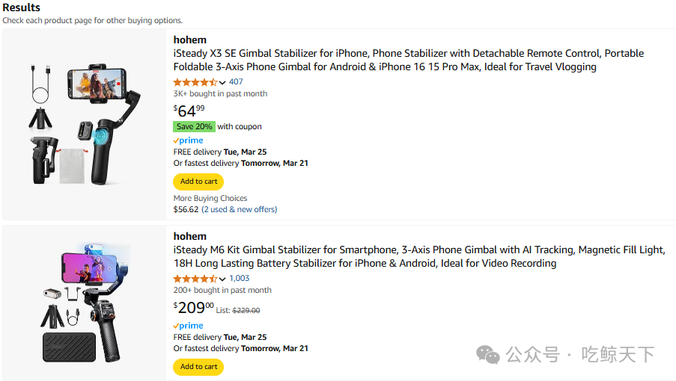This screenshot has height=381, width=676.
Task: Click the $64.99 price of X3 SE
Action: coord(189,111)
